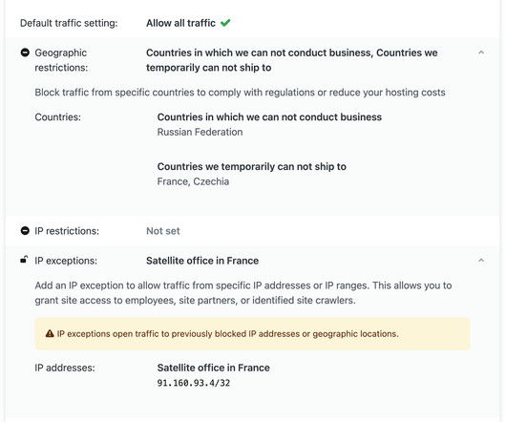Collapse the IP exceptions section chevron

coord(481,261)
